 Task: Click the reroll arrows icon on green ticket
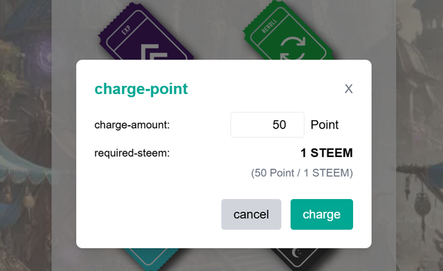pyautogui.click(x=293, y=48)
